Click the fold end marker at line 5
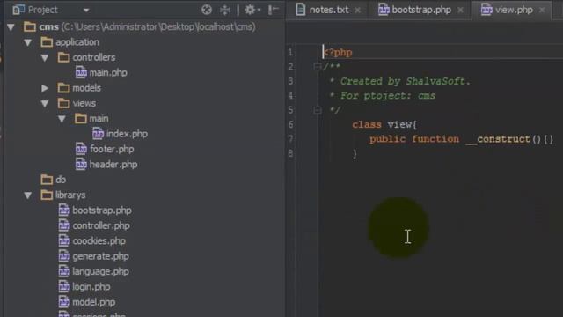This screenshot has height=317, width=563. (x=317, y=110)
